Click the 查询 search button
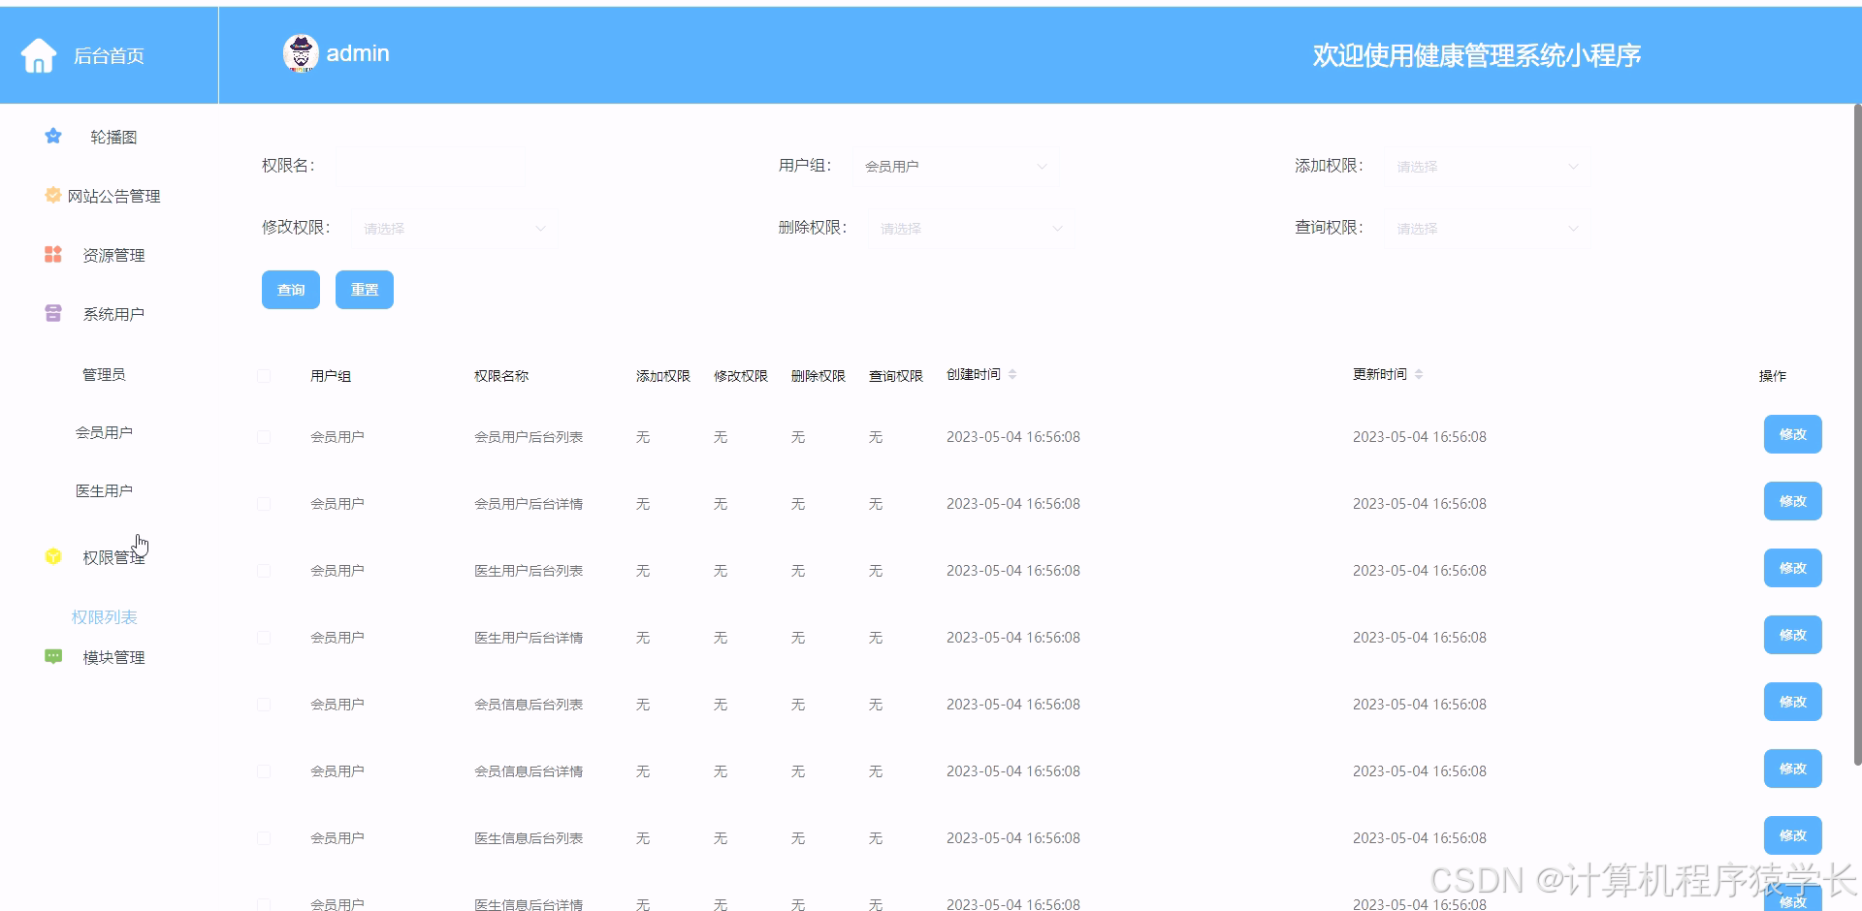This screenshot has width=1862, height=911. point(291,290)
